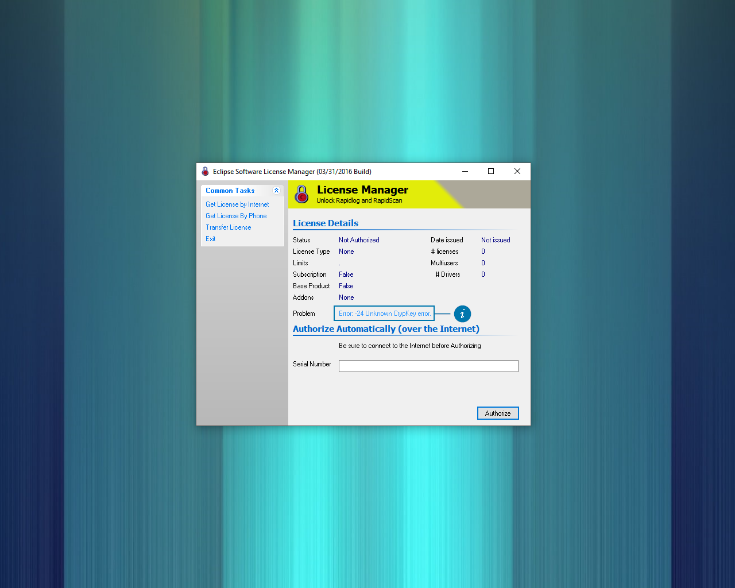Click the Subscription False value
The width and height of the screenshot is (735, 588).
[x=346, y=274]
